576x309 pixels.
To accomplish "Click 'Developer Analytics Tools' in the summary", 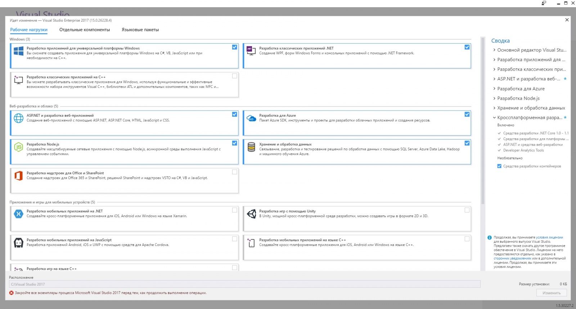I will click(523, 151).
